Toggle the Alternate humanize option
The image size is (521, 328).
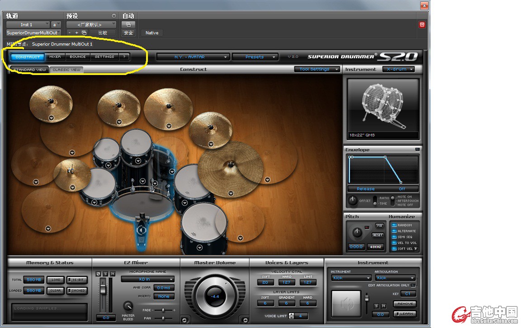click(x=394, y=231)
